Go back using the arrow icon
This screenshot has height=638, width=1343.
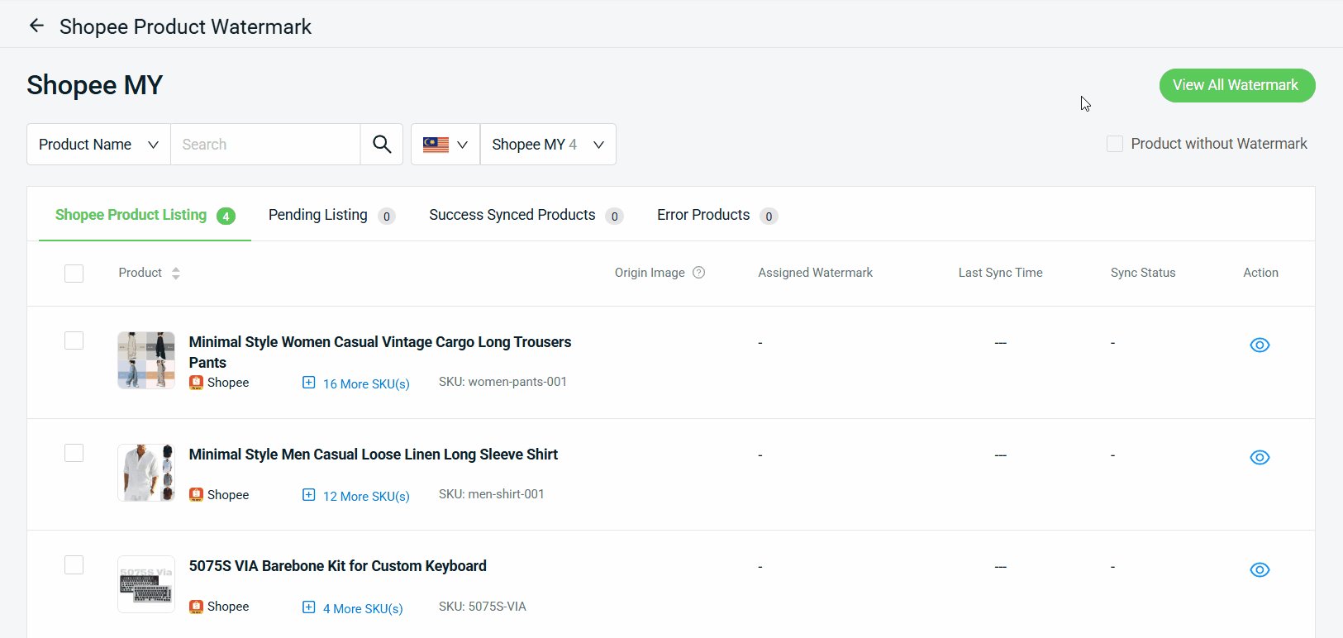(x=36, y=26)
